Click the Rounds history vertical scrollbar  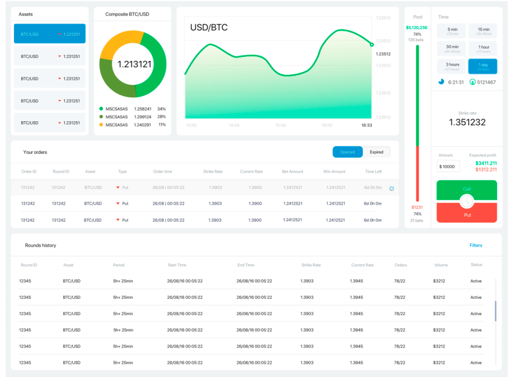pyautogui.click(x=496, y=311)
